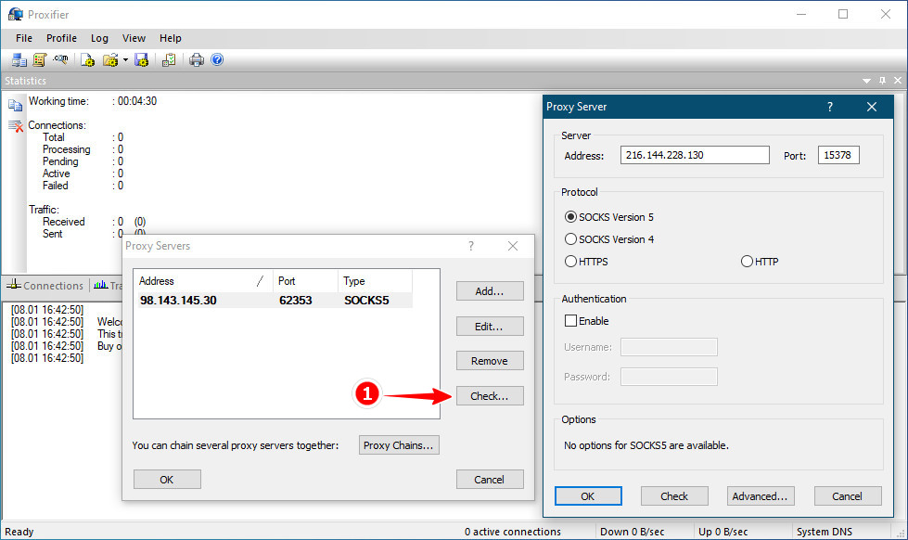The height and width of the screenshot is (540, 908).
Task: Open Advanced... proxy settings
Action: click(x=761, y=496)
